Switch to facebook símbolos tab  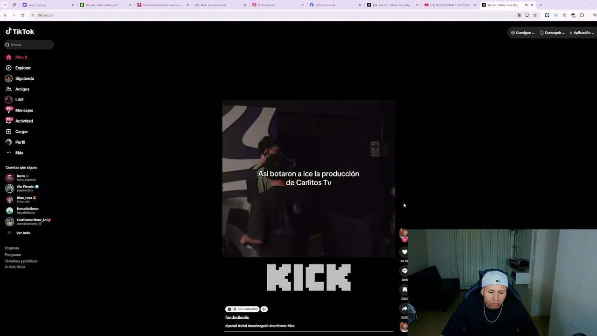[163, 5]
